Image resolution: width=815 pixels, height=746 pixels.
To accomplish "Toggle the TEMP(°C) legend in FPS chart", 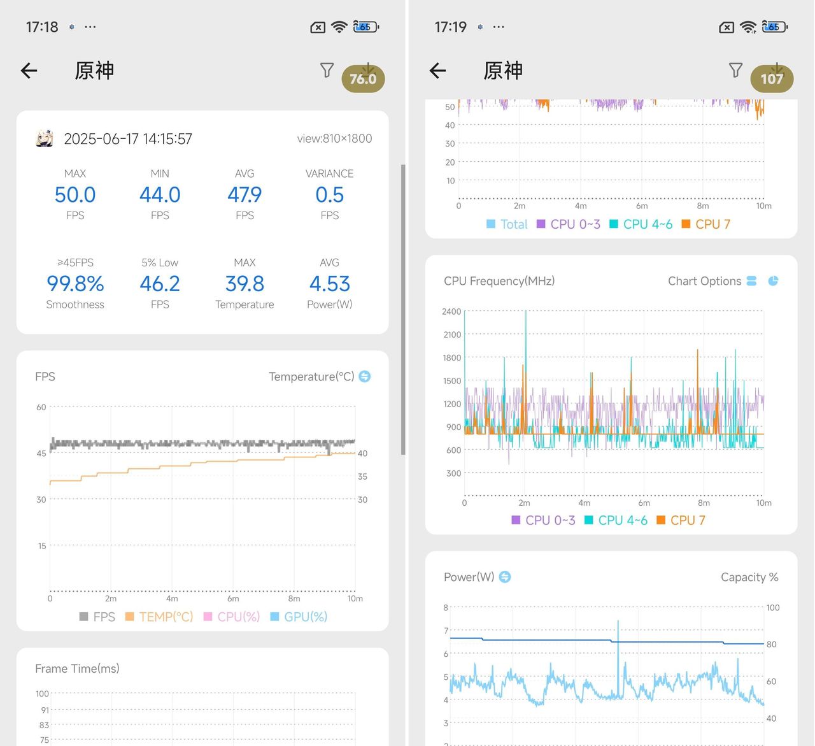I will tap(159, 617).
